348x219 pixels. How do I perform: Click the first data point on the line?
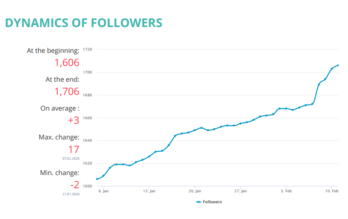point(97,179)
